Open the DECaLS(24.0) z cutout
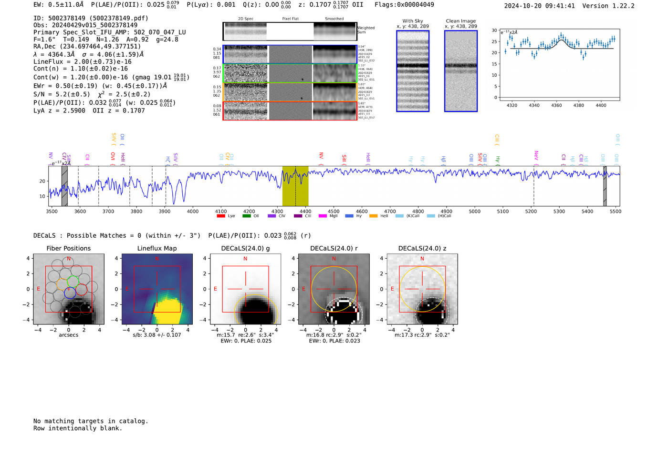The width and height of the screenshot is (668, 454). (x=422, y=289)
